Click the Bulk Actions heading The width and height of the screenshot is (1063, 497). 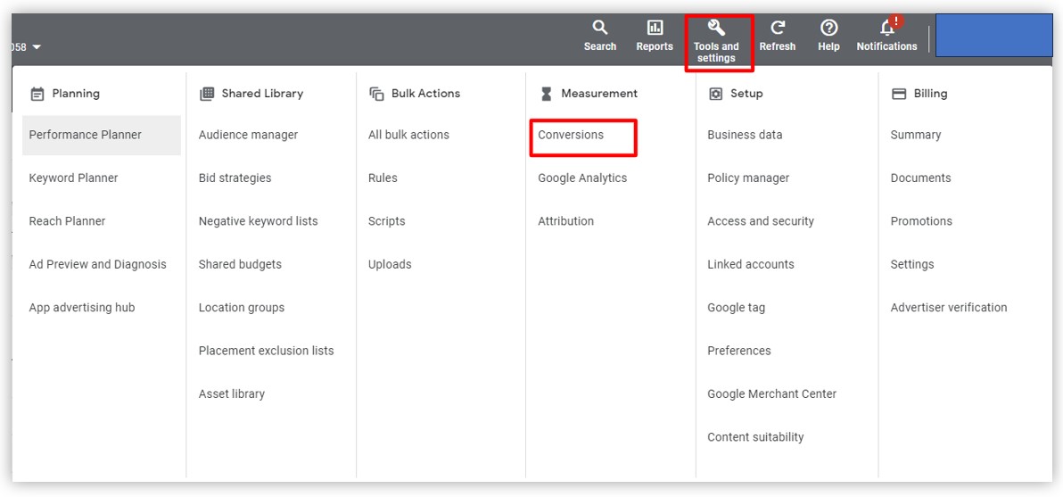[425, 94]
